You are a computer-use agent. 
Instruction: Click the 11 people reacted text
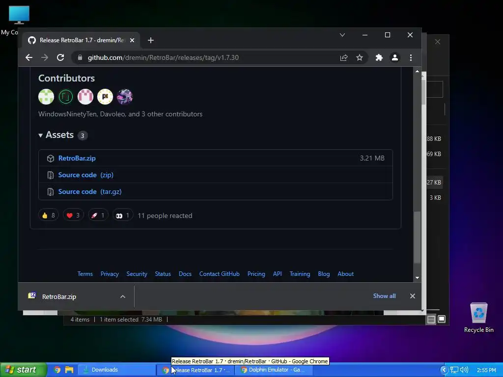click(x=165, y=215)
